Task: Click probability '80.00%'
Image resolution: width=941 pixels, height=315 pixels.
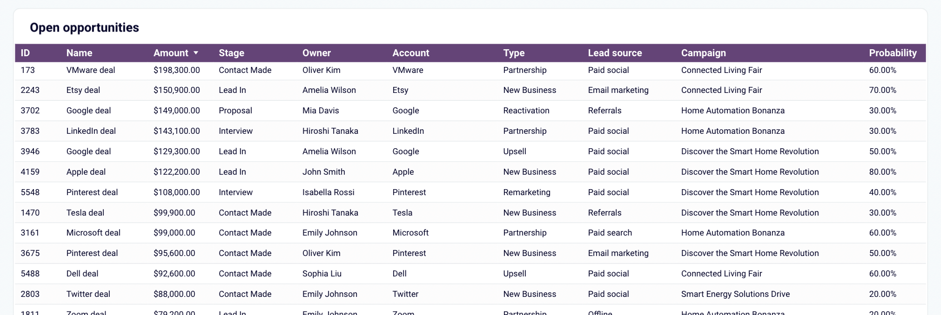Action: pos(883,172)
